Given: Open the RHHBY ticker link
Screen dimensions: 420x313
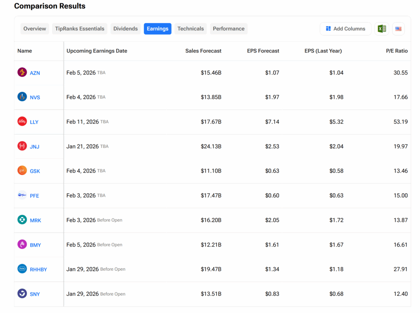Looking at the screenshot, I should point(39,270).
